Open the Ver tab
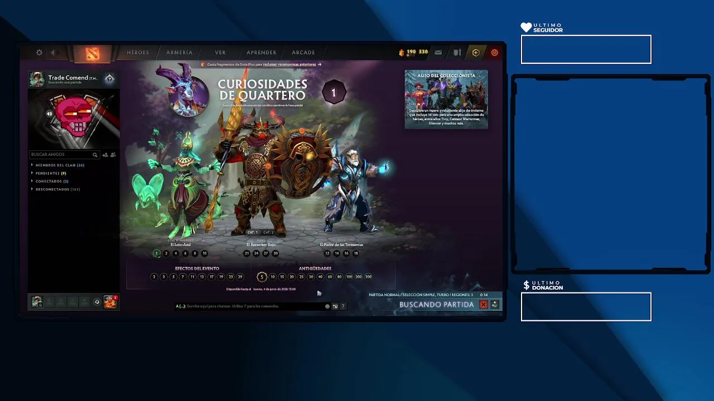Screen dimensions: 714x401 (x=220, y=52)
